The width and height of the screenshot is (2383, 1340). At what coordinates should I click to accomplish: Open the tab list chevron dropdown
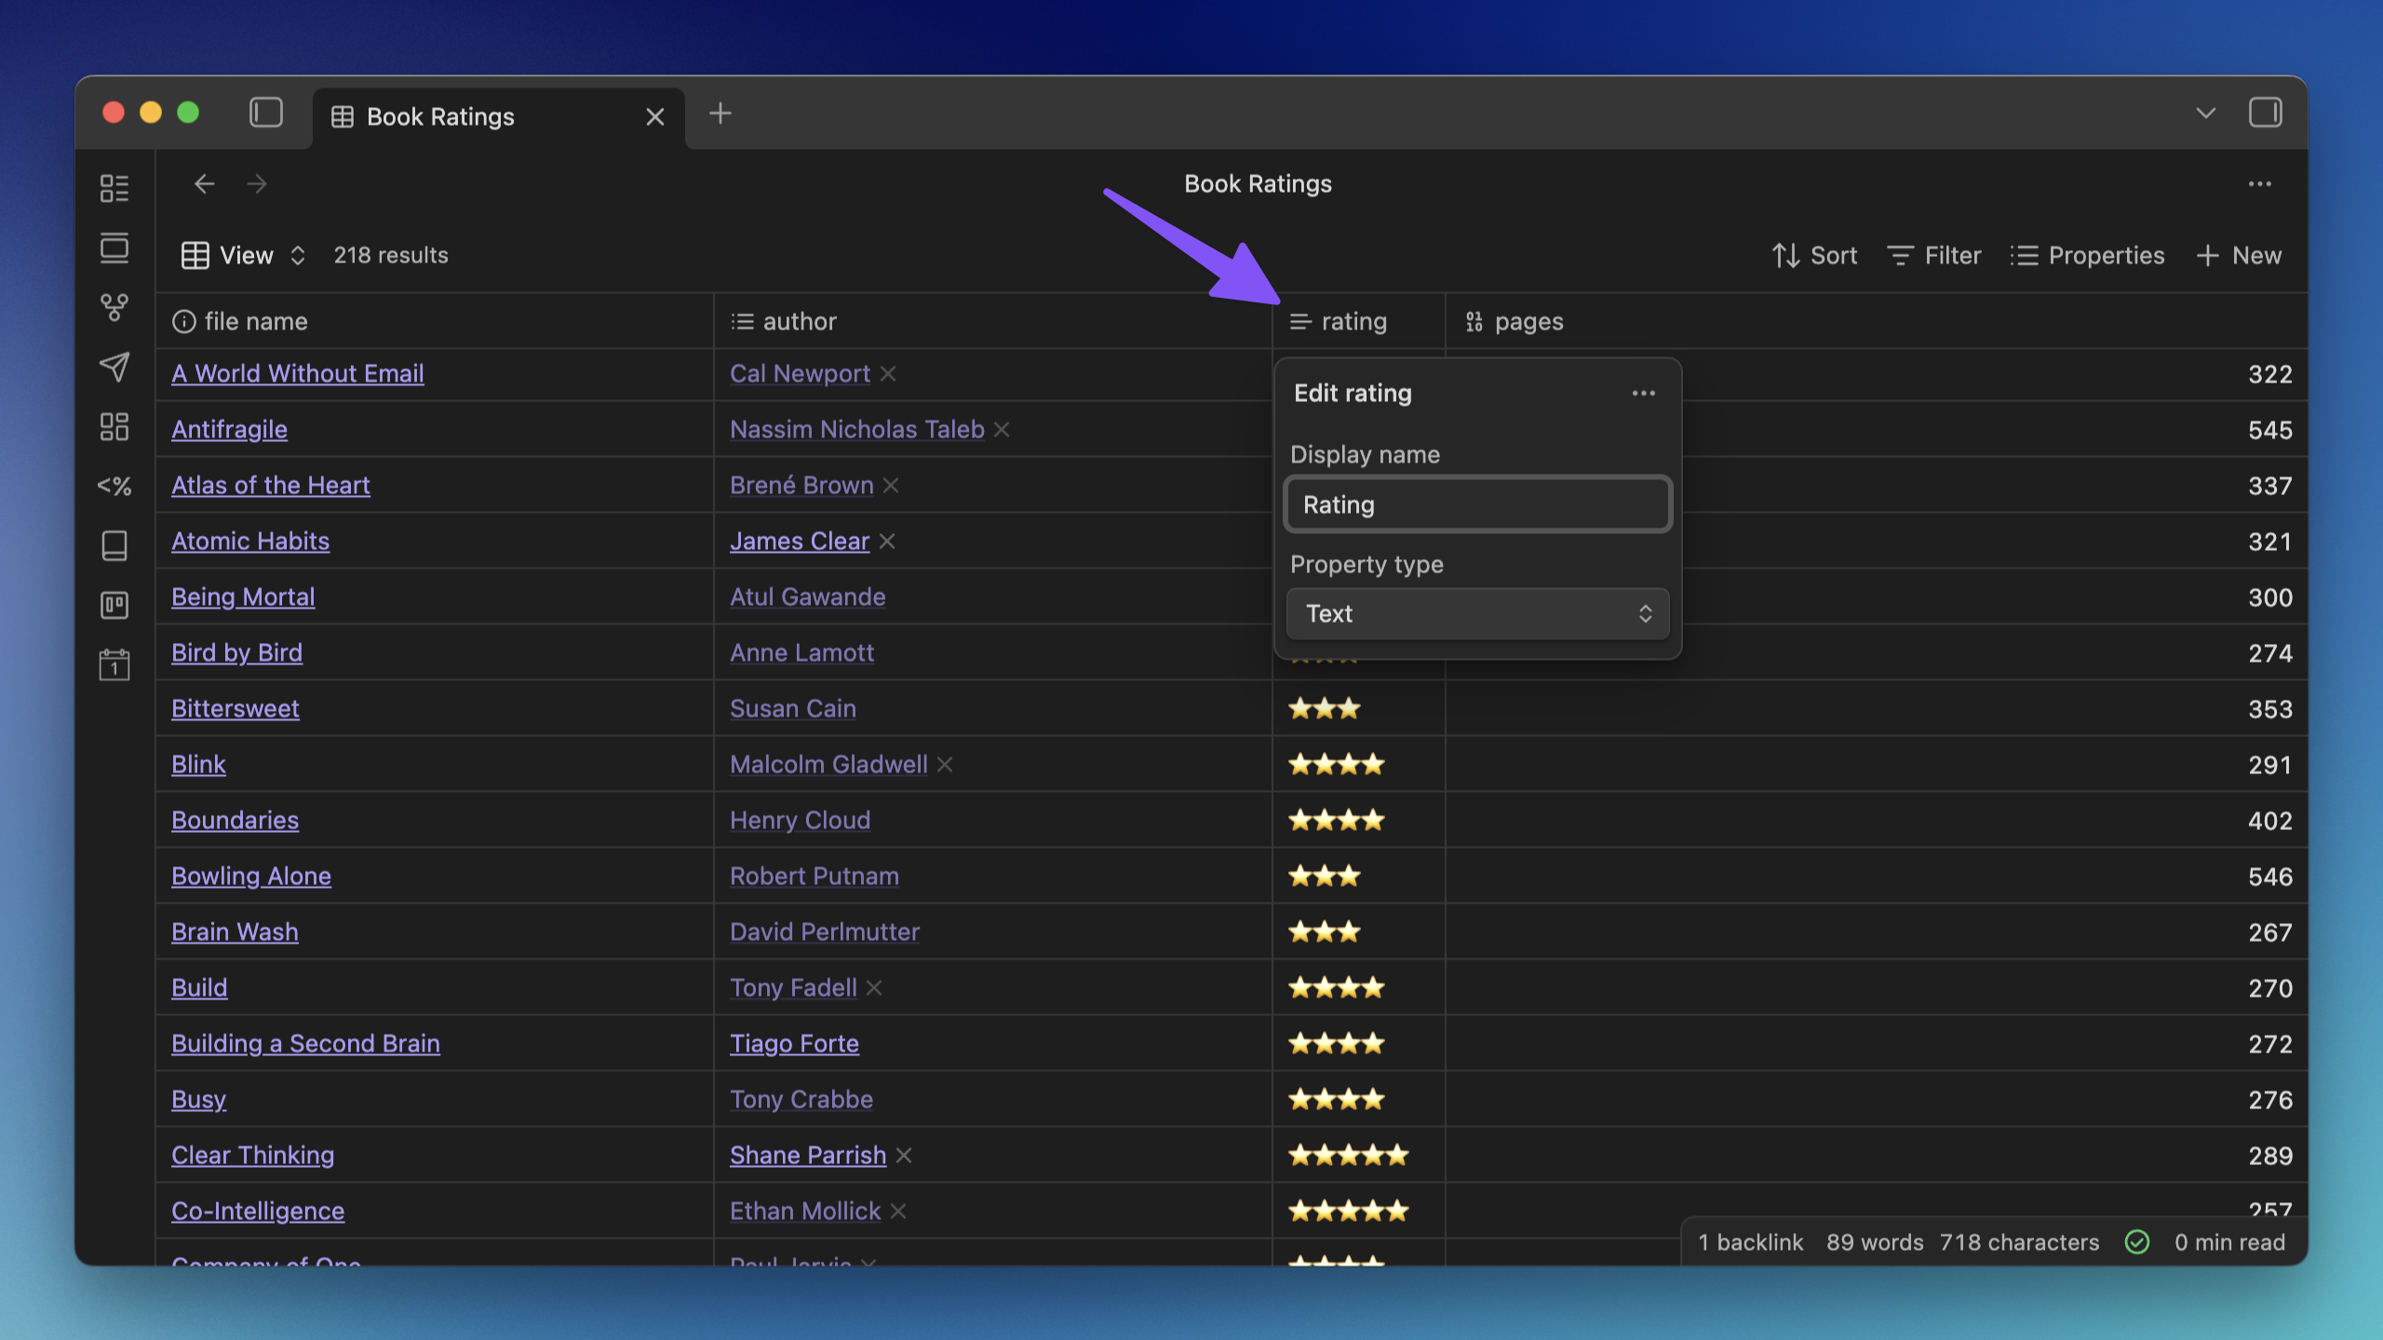coord(2205,114)
